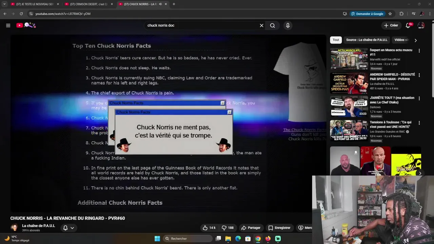Open the media controls icon in Chrome toolbar
This screenshot has height=244, width=434.
pos(413,14)
